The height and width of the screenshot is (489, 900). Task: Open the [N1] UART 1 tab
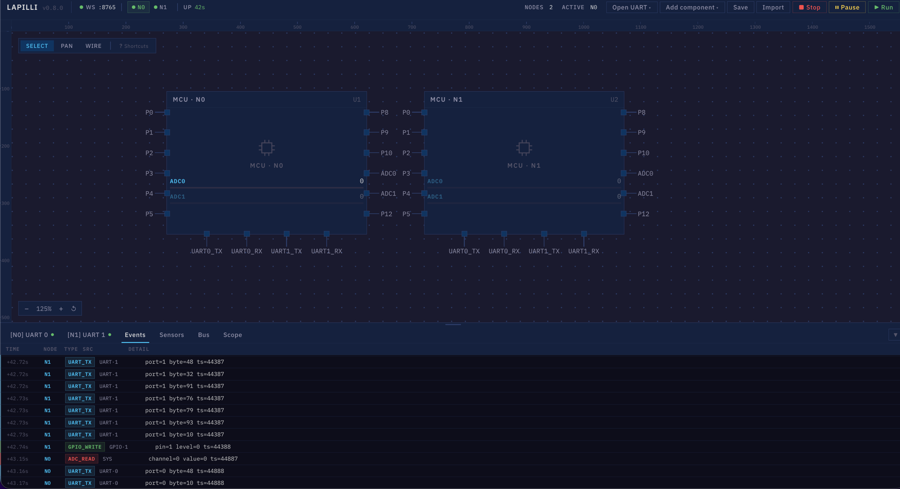[x=89, y=335]
